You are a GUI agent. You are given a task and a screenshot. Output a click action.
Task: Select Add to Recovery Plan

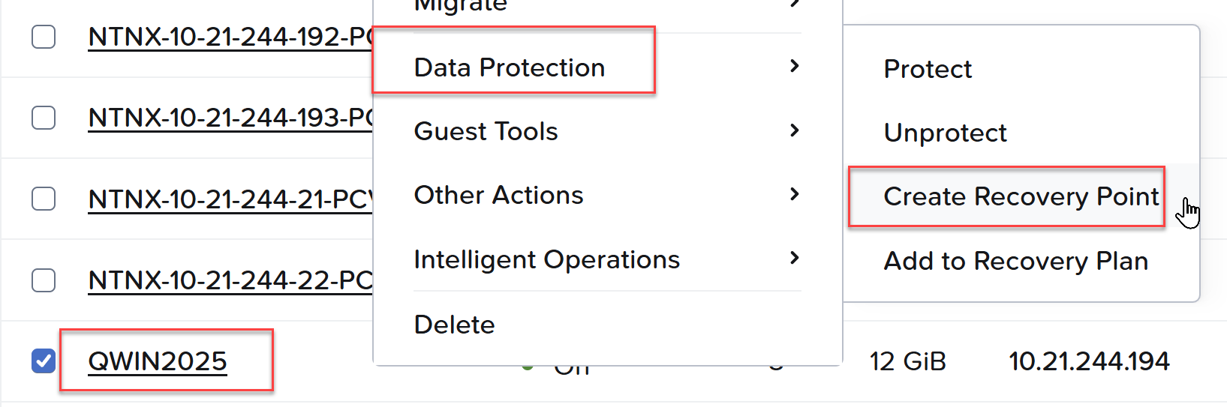1015,261
